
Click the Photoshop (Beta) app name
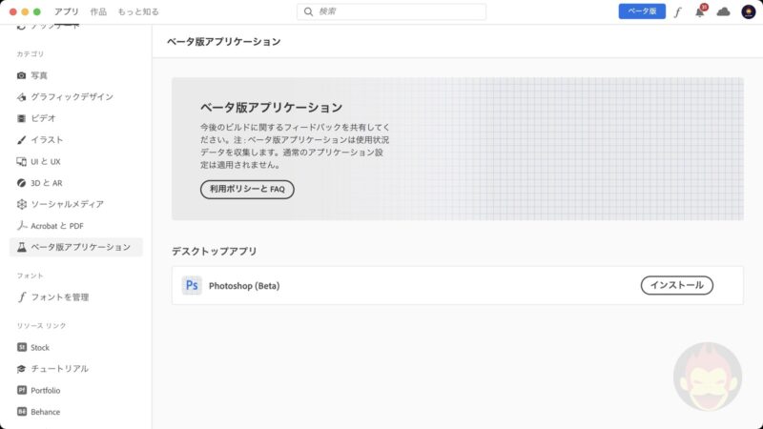click(244, 286)
